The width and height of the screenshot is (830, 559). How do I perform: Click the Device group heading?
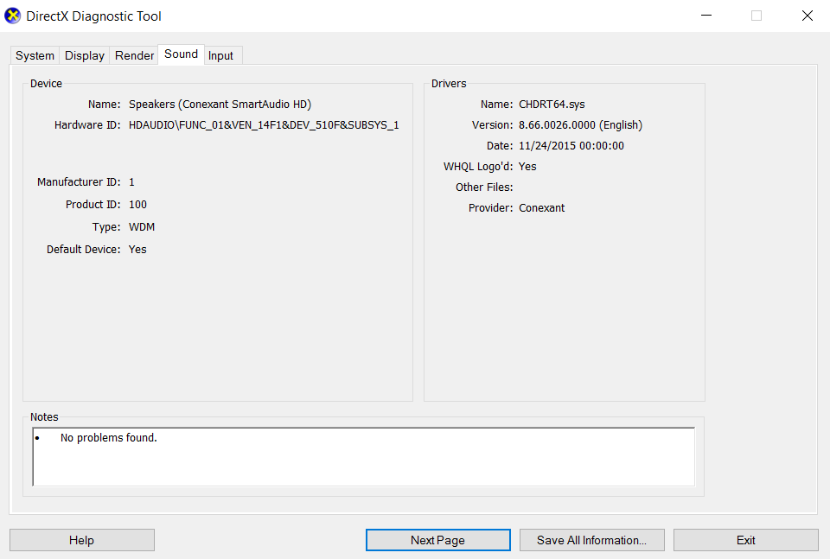46,84
